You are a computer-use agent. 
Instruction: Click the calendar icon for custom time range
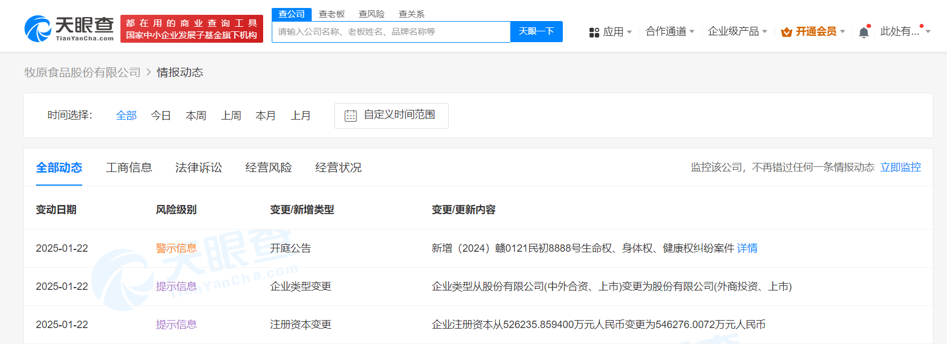pos(350,116)
